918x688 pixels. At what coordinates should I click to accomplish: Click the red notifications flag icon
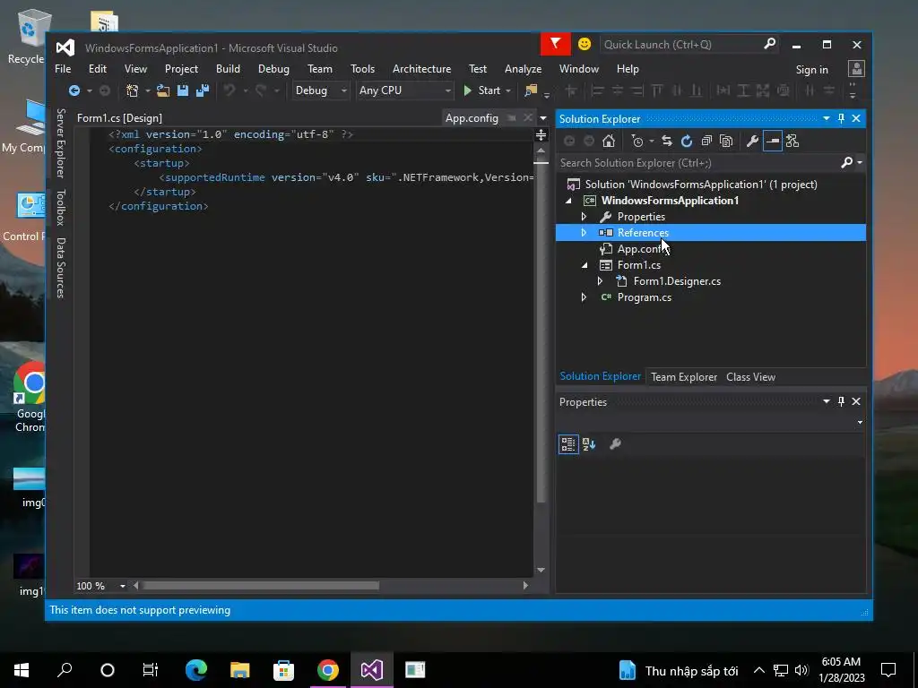(x=555, y=45)
